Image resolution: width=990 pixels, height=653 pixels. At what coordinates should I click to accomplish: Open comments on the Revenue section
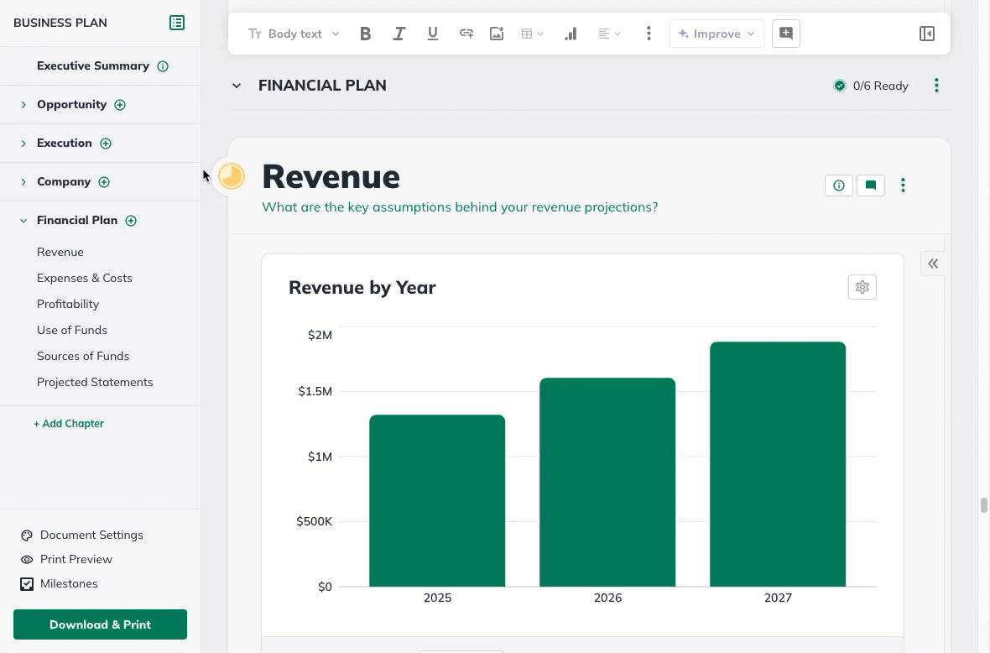click(x=870, y=185)
